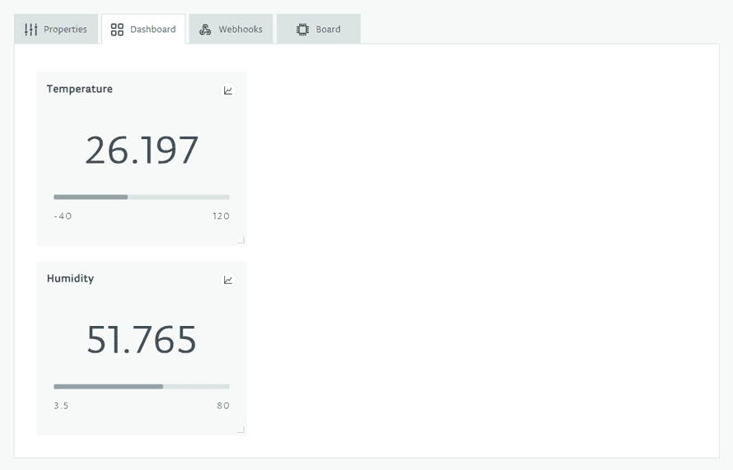
Task: Click the Humidity widget title
Action: [71, 278]
